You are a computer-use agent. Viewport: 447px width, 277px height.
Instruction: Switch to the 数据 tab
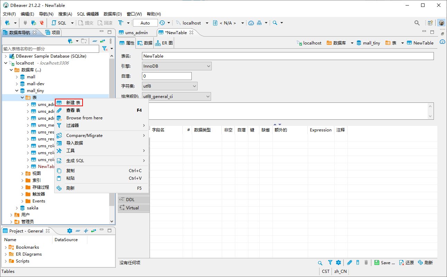coord(145,43)
